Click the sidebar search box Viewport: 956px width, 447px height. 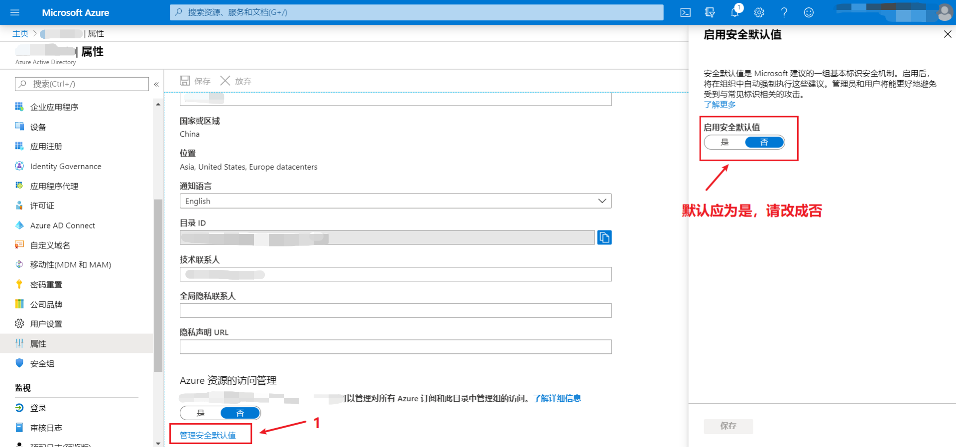tap(82, 84)
